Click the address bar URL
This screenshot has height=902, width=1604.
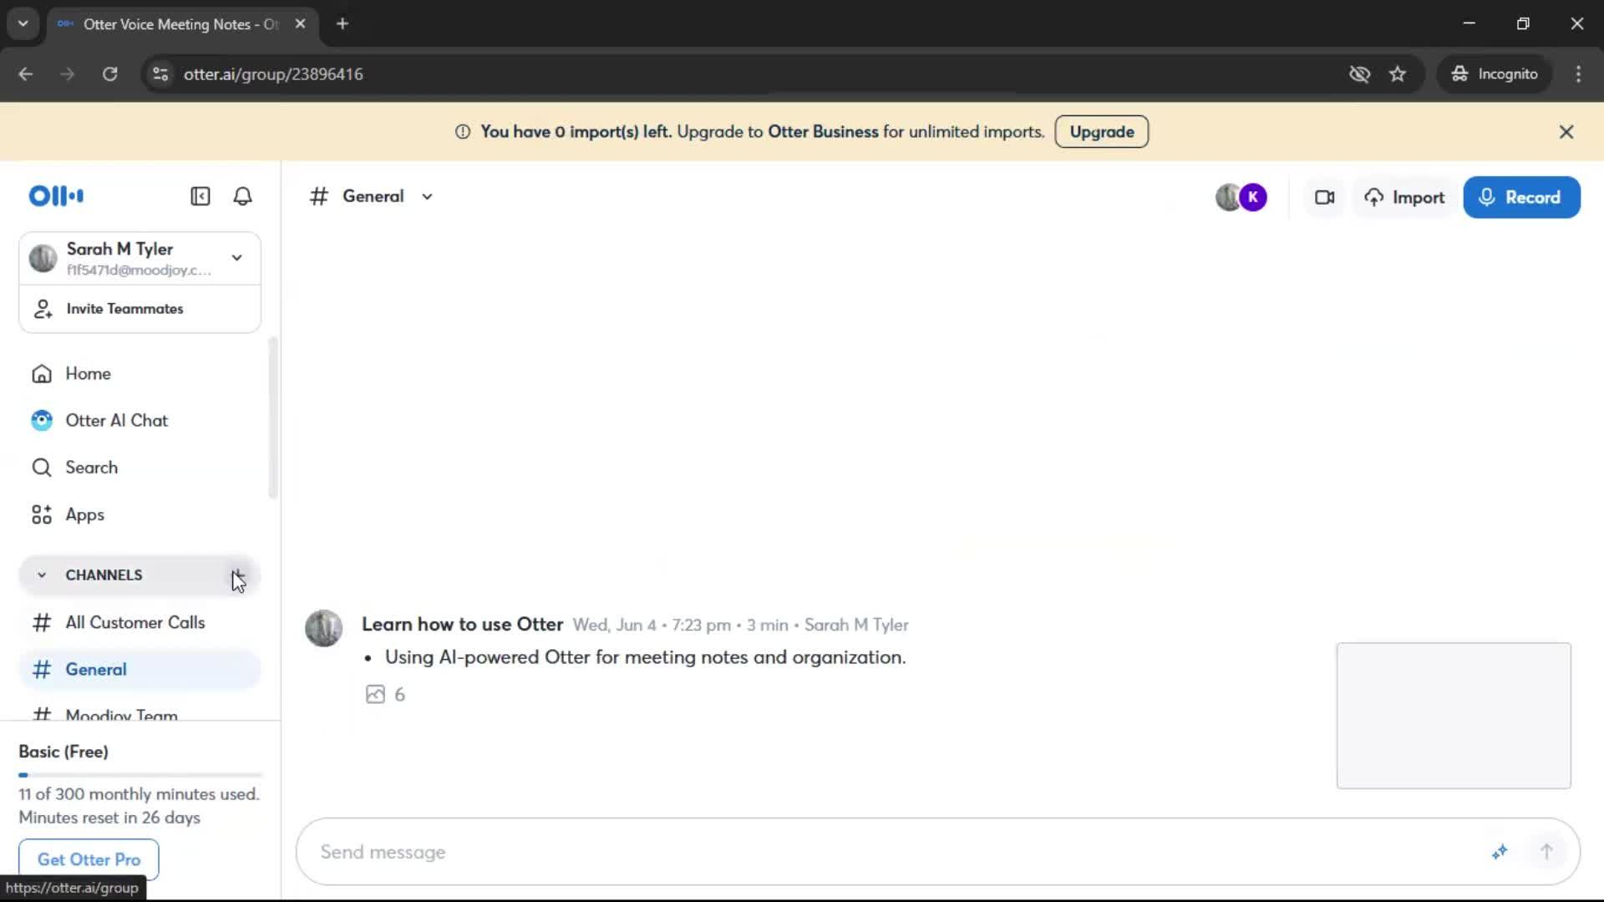(x=273, y=73)
